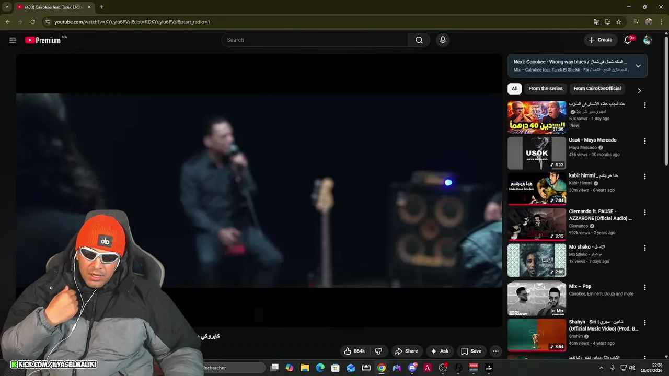Click the Ask button
Image resolution: width=669 pixels, height=376 pixels.
point(439,351)
